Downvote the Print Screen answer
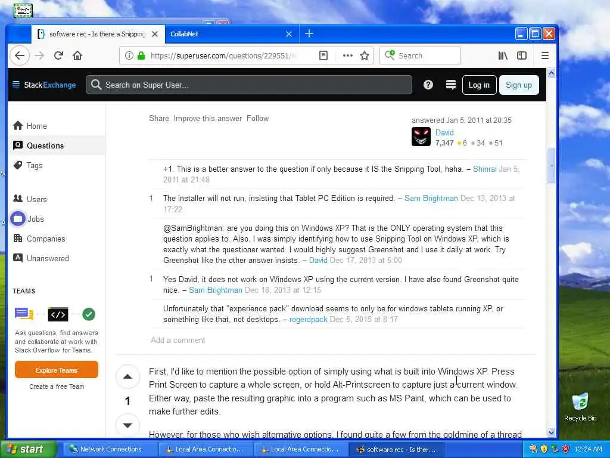Viewport: 610px width, 458px height. coord(127,425)
